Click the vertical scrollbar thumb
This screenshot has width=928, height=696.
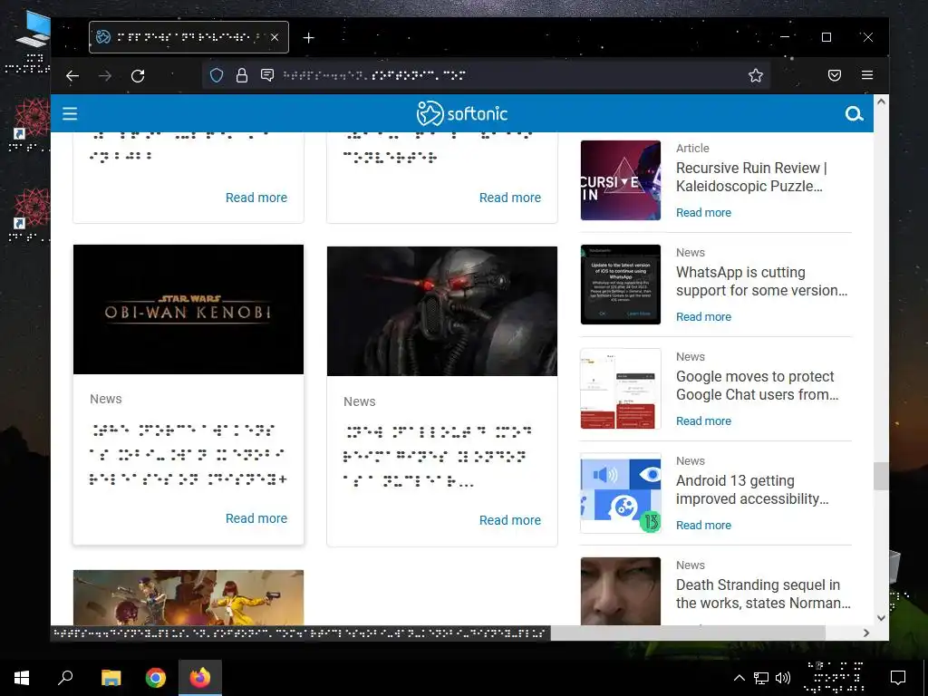point(881,476)
